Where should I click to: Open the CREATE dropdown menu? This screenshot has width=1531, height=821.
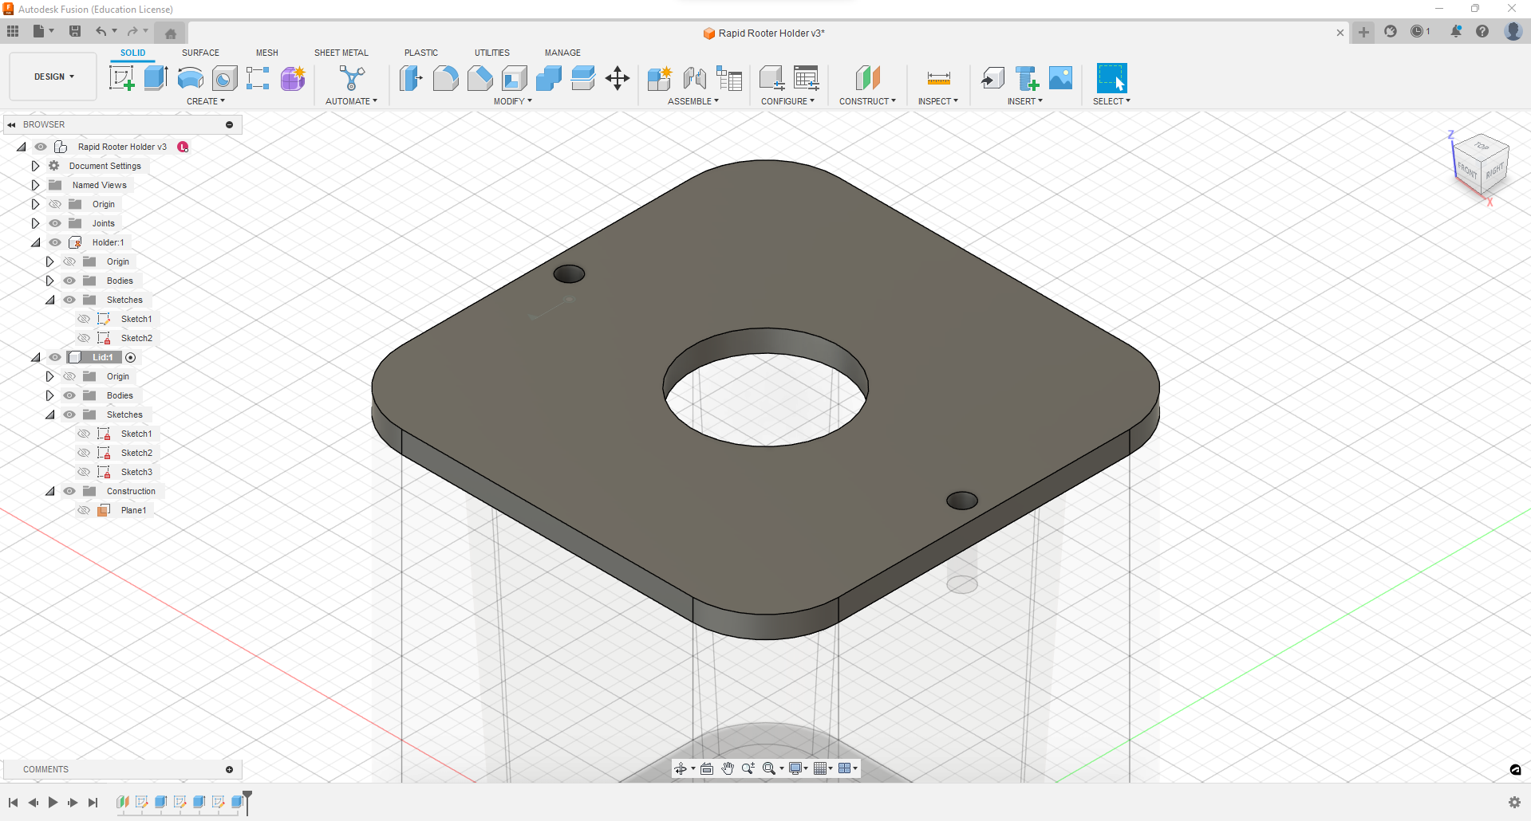(206, 101)
